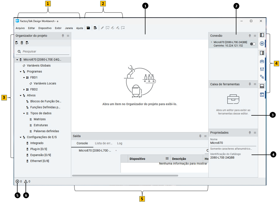
Task: Switch to the Lista de err... tab
Action: (x=104, y=143)
